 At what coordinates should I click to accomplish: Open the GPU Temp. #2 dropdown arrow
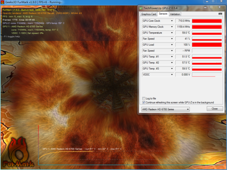pyautogui.click(x=172, y=63)
